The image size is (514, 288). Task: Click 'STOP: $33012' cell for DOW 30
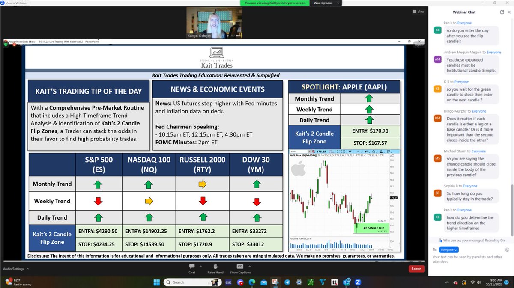[256, 245]
